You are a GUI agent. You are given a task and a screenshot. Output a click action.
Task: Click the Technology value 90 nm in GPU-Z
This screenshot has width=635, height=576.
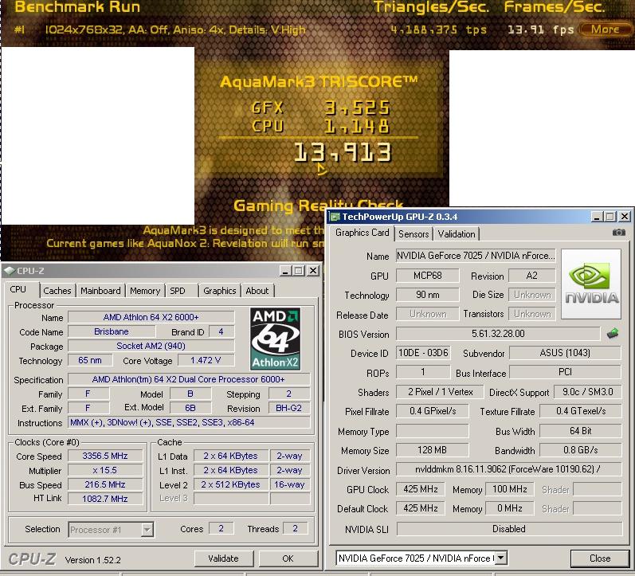pyautogui.click(x=428, y=295)
